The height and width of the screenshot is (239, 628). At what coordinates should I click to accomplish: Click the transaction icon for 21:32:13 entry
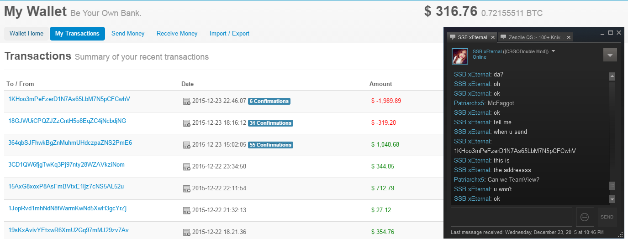pyautogui.click(x=186, y=210)
